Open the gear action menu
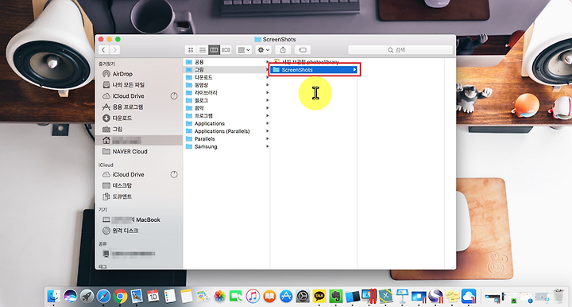 tap(264, 50)
